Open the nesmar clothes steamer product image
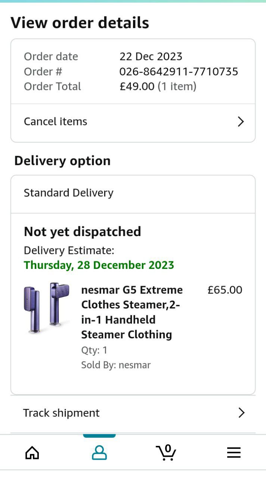The height and width of the screenshot is (478, 266). click(47, 308)
